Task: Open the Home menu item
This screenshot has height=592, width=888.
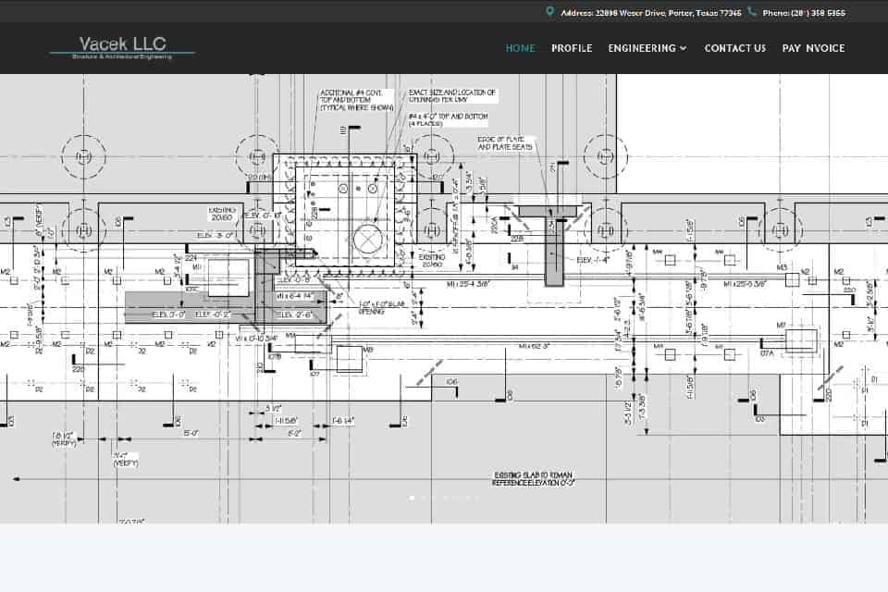Action: click(520, 48)
